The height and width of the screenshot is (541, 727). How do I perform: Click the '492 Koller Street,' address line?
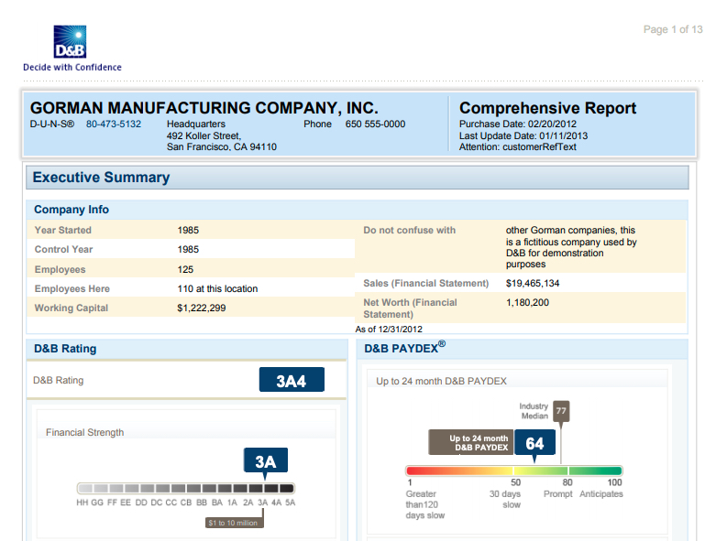pos(204,135)
